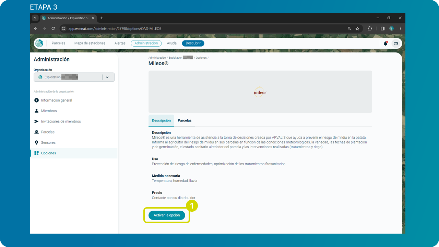Screen dimensions: 439x247
Task: Open the browser extensions puzzle icon
Action: coord(370,28)
